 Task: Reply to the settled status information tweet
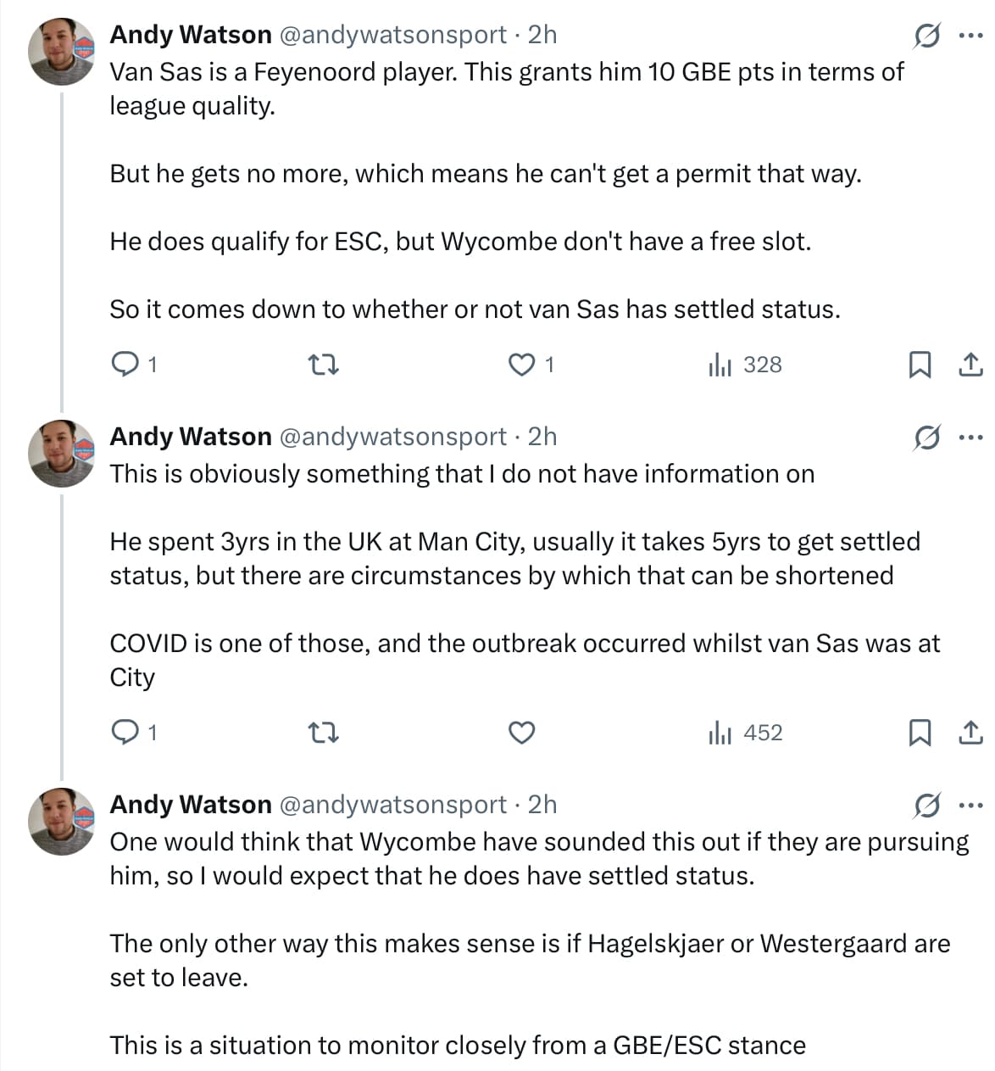[125, 733]
